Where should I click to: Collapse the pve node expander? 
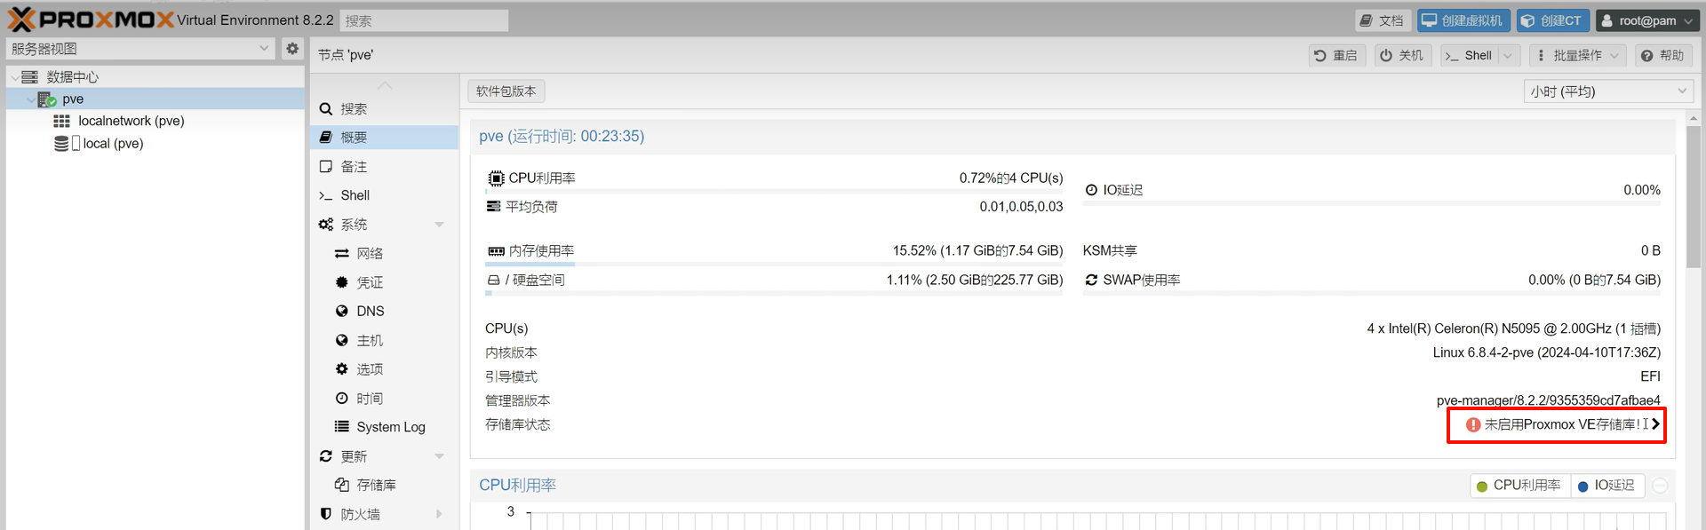pos(31,99)
